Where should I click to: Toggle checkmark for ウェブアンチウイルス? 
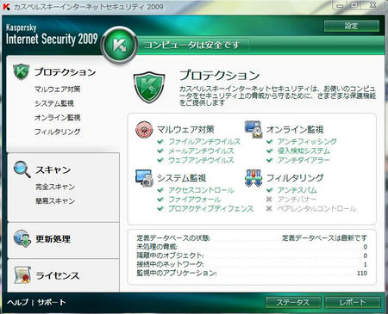click(x=160, y=160)
